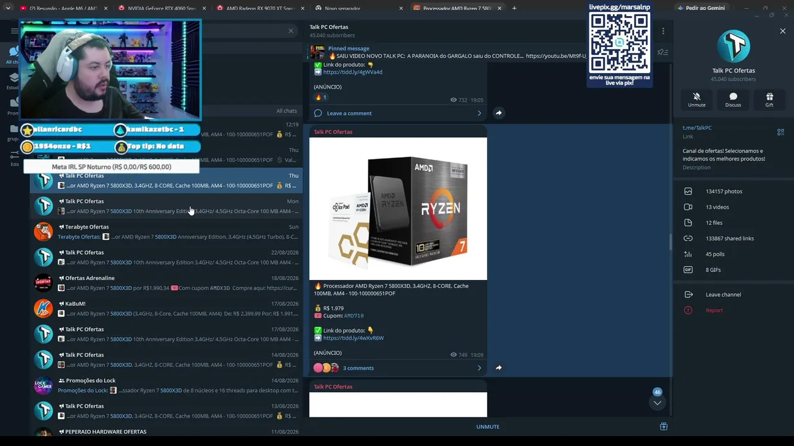
Task: Click the Canal de ofertas description text
Action: click(724, 155)
